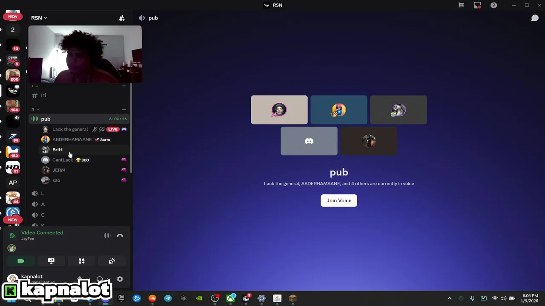Click user CantLack in voice list
545x306 pixels.
pos(63,160)
